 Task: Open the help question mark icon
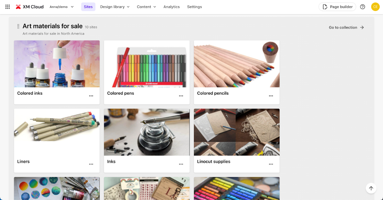[x=363, y=7]
